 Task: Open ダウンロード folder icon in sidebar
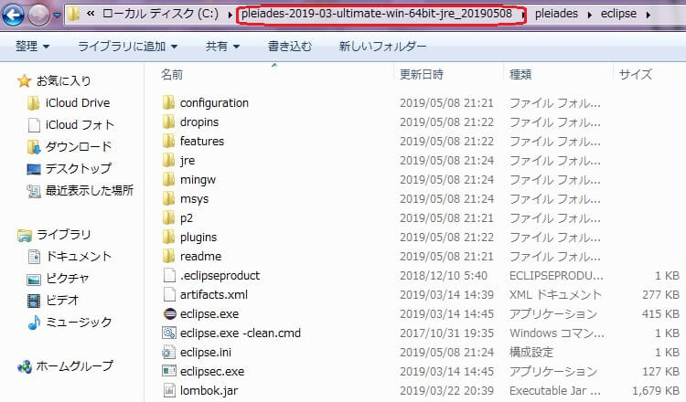(x=34, y=147)
